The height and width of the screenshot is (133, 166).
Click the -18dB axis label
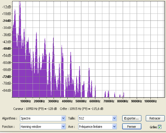6,14
